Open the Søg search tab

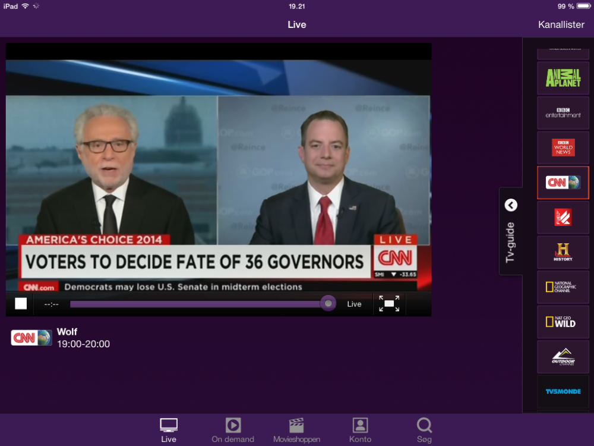(424, 430)
